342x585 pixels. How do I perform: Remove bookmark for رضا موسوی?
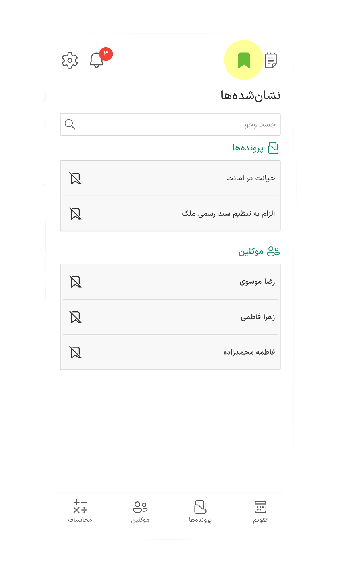coord(75,282)
